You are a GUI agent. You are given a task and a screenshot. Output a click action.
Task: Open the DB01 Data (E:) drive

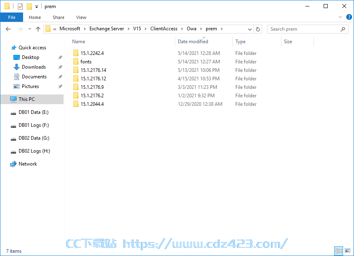[33, 112]
